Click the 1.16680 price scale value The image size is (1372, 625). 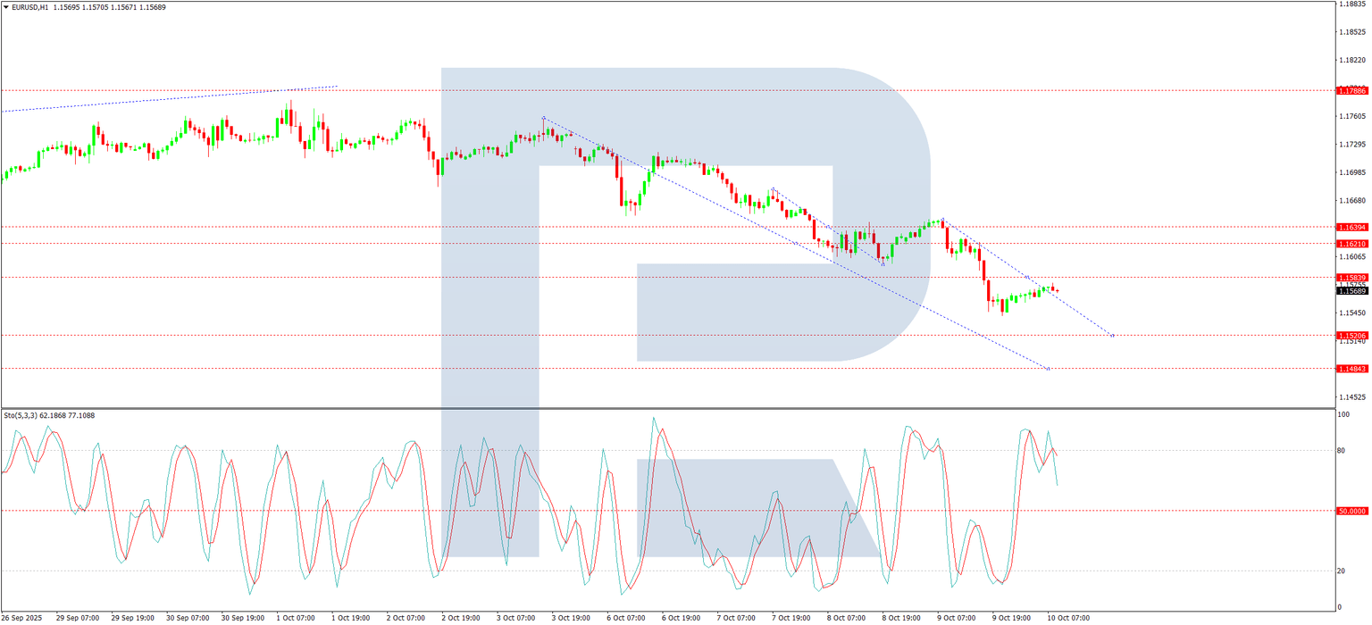pos(1352,201)
